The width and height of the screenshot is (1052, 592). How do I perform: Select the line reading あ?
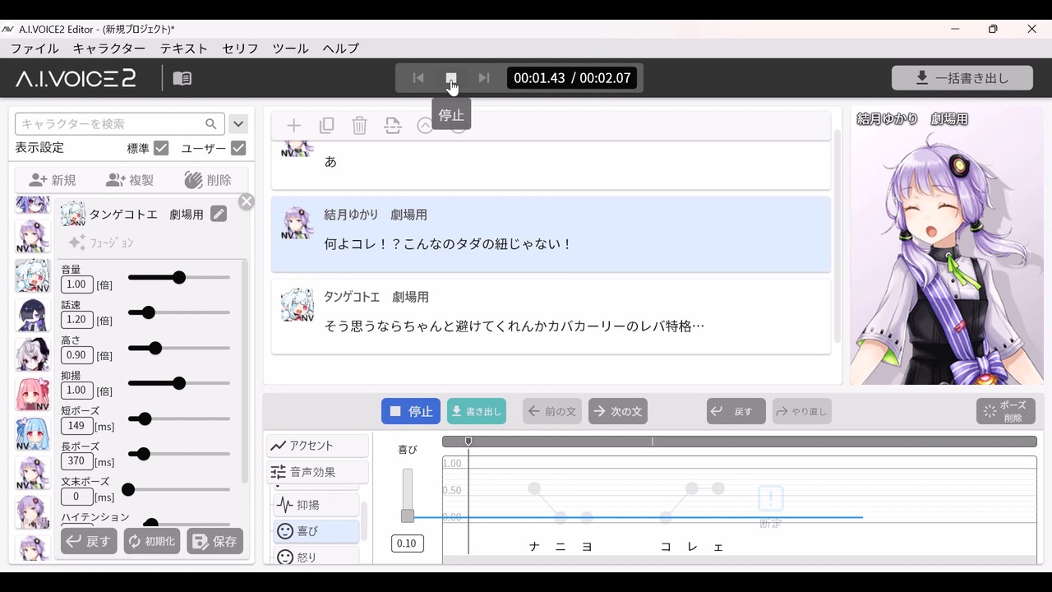click(x=551, y=164)
